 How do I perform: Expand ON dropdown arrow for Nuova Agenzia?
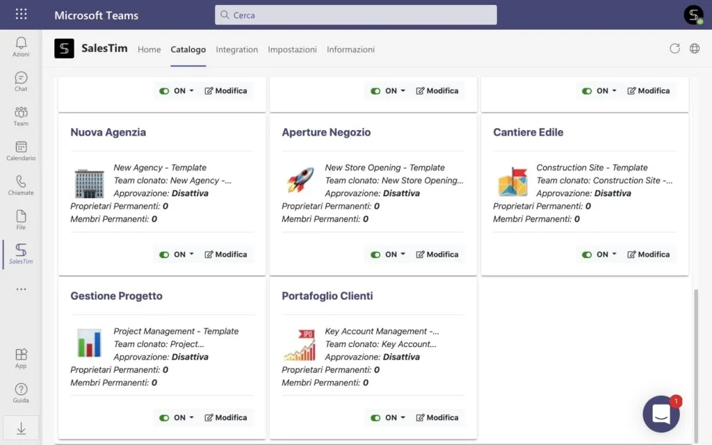(x=192, y=254)
